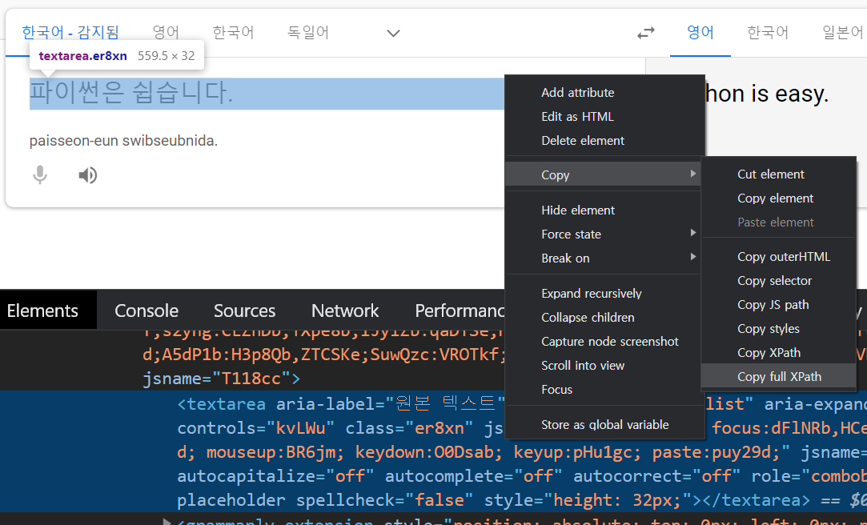Click the microphone voice input icon
This screenshot has height=525, width=867.
[x=40, y=175]
